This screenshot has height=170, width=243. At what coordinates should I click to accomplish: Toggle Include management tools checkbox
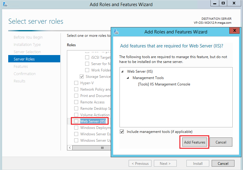click(122, 132)
